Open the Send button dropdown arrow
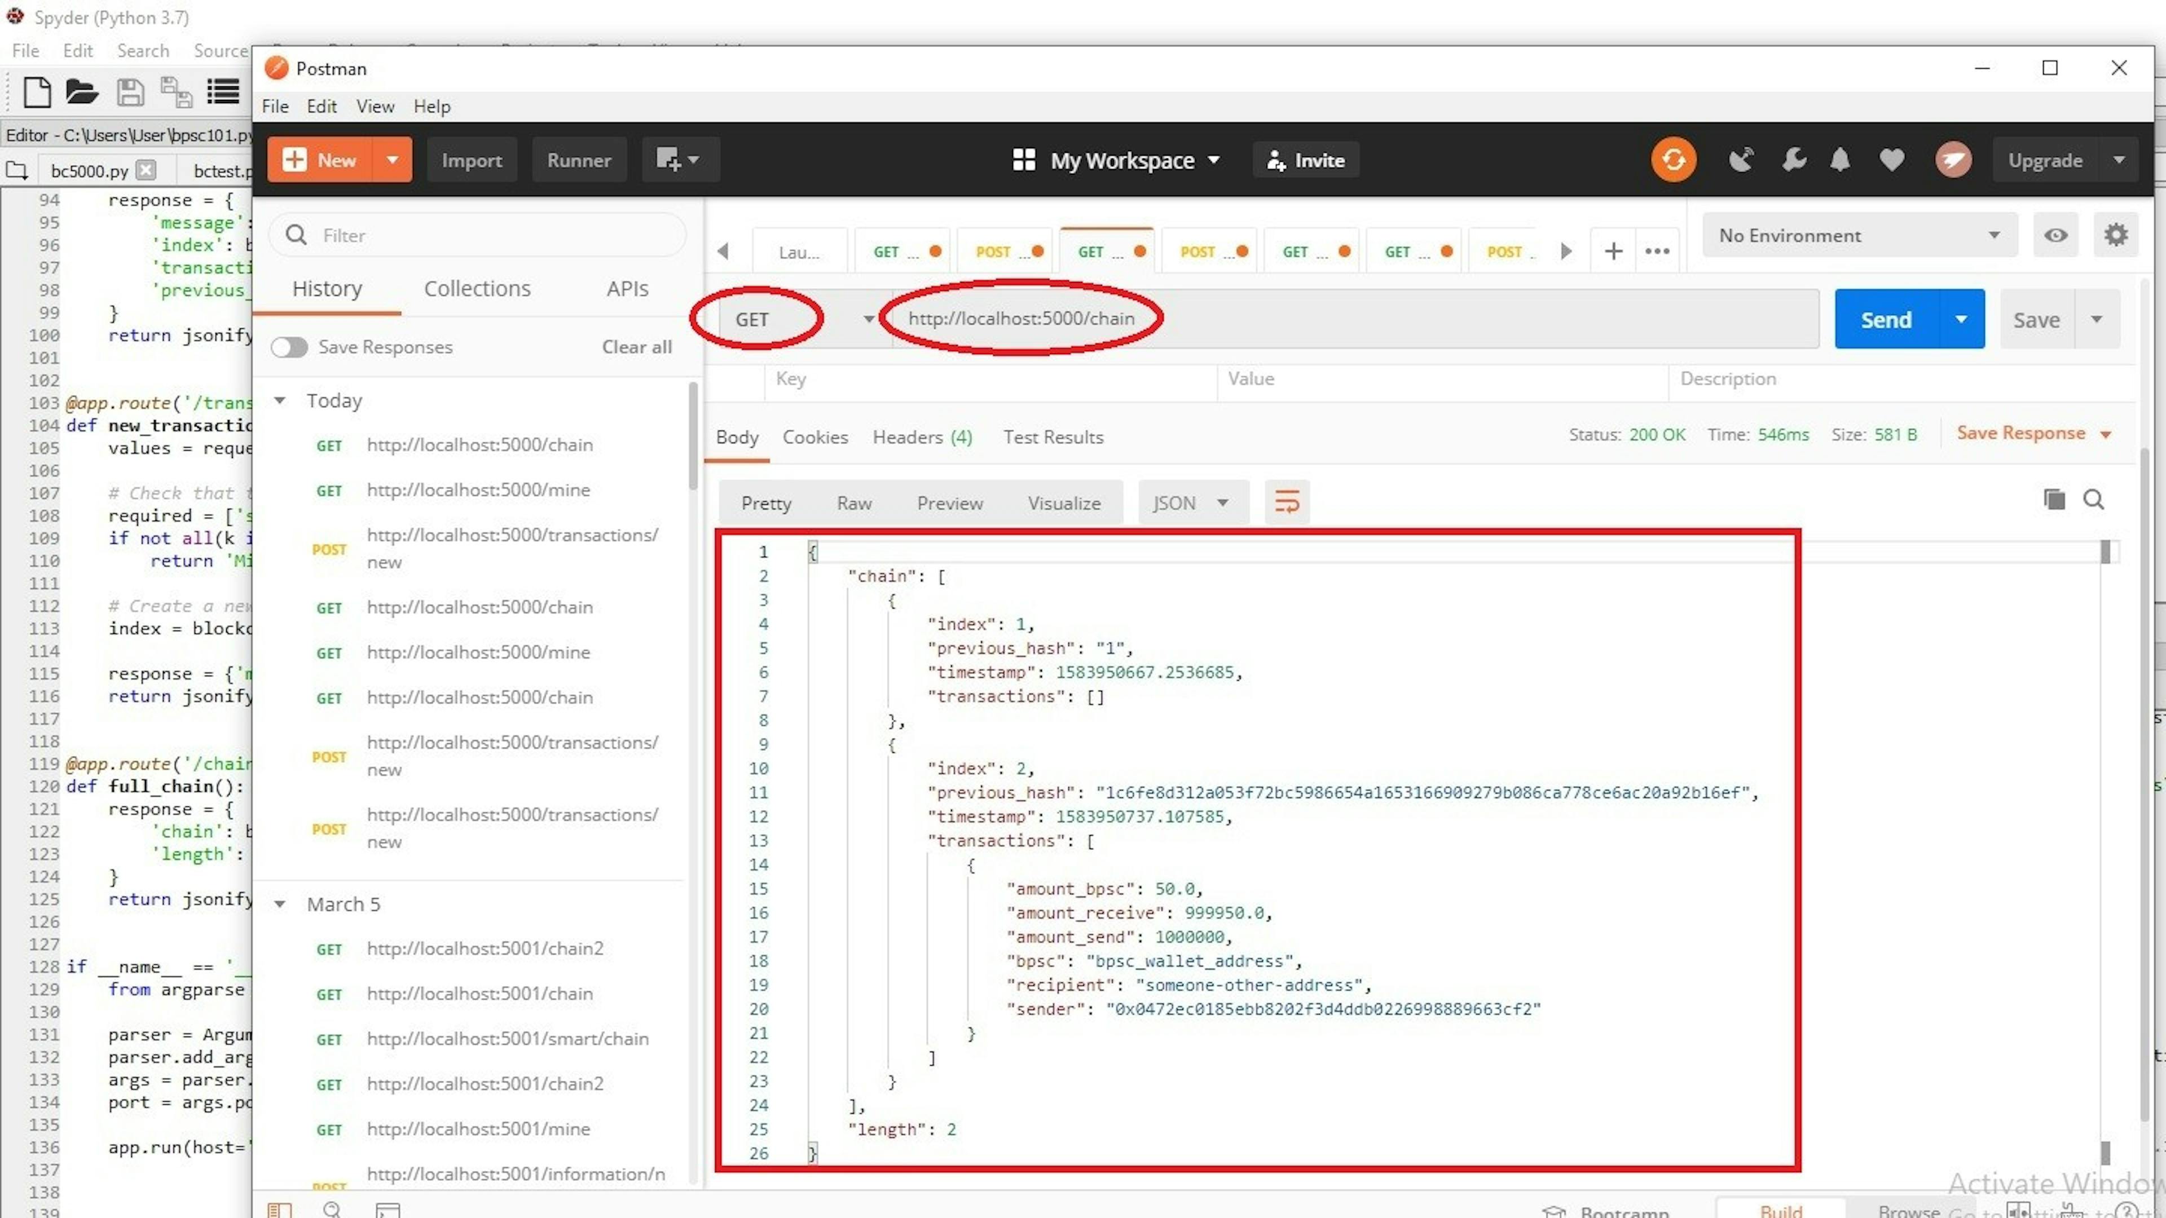The height and width of the screenshot is (1218, 2166). [x=1961, y=319]
